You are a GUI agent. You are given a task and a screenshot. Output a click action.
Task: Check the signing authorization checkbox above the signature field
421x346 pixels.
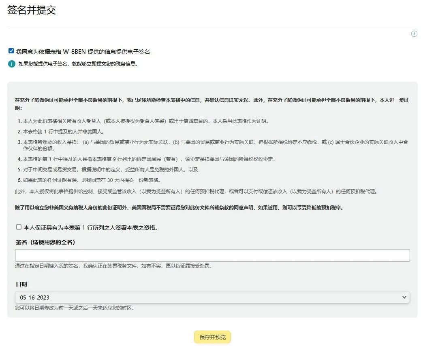[x=19, y=227]
